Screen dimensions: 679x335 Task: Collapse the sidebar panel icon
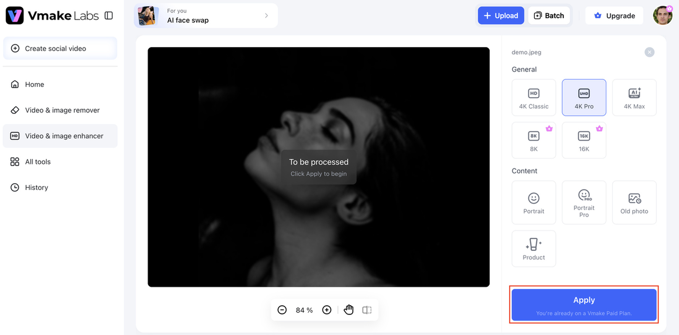(x=109, y=16)
